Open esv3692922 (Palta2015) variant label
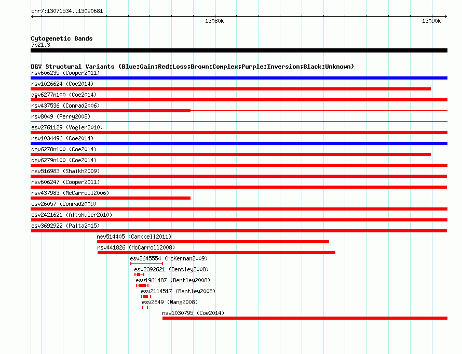Viewport: 462px width, 354px height. point(65,226)
